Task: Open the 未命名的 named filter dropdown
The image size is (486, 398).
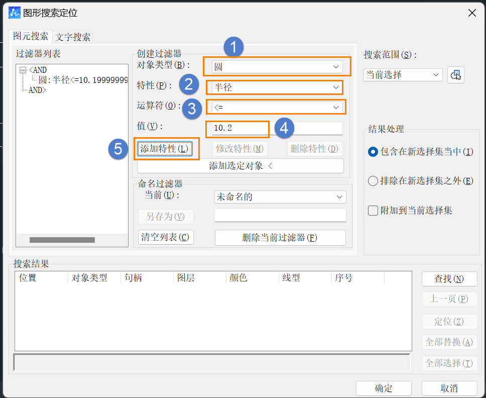Action: (x=280, y=197)
